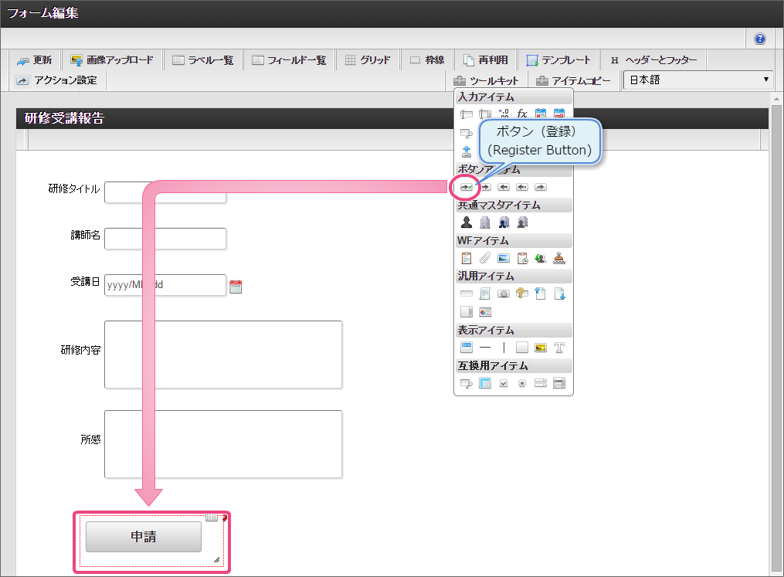The height and width of the screenshot is (577, 784).
Task: Select the picture WF item icon
Action: point(504,258)
